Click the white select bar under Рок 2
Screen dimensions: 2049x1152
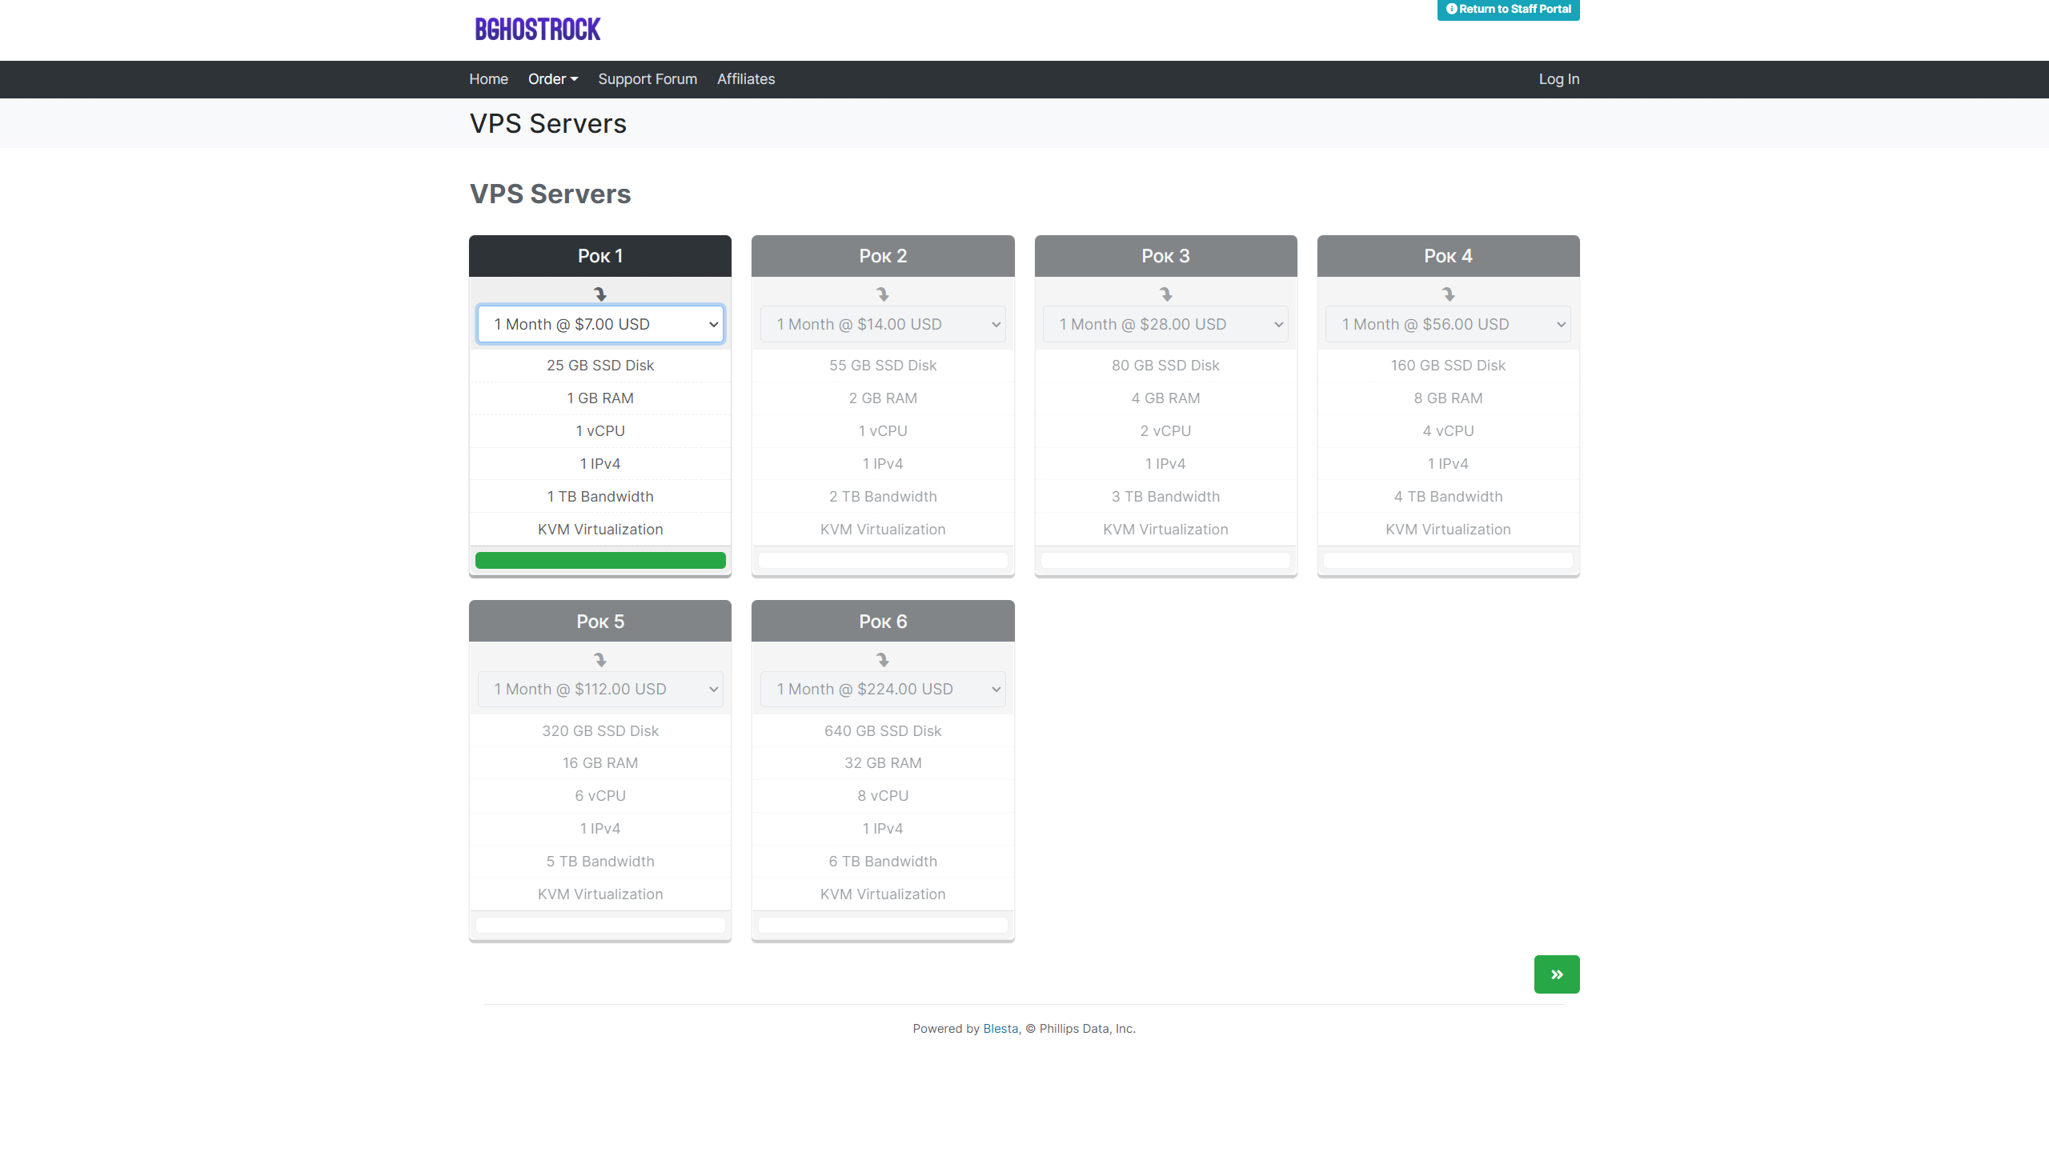click(x=883, y=561)
